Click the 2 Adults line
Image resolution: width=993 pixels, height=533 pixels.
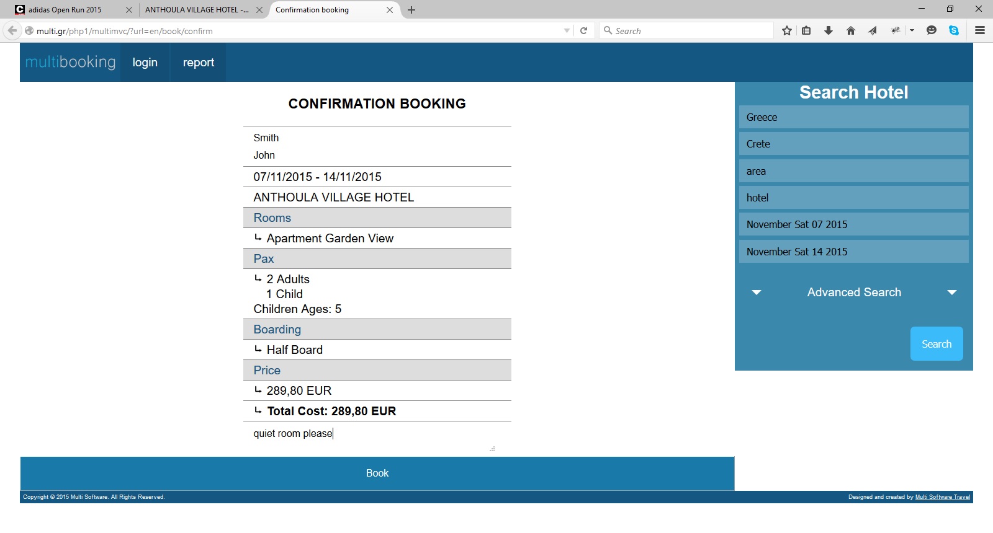click(288, 279)
